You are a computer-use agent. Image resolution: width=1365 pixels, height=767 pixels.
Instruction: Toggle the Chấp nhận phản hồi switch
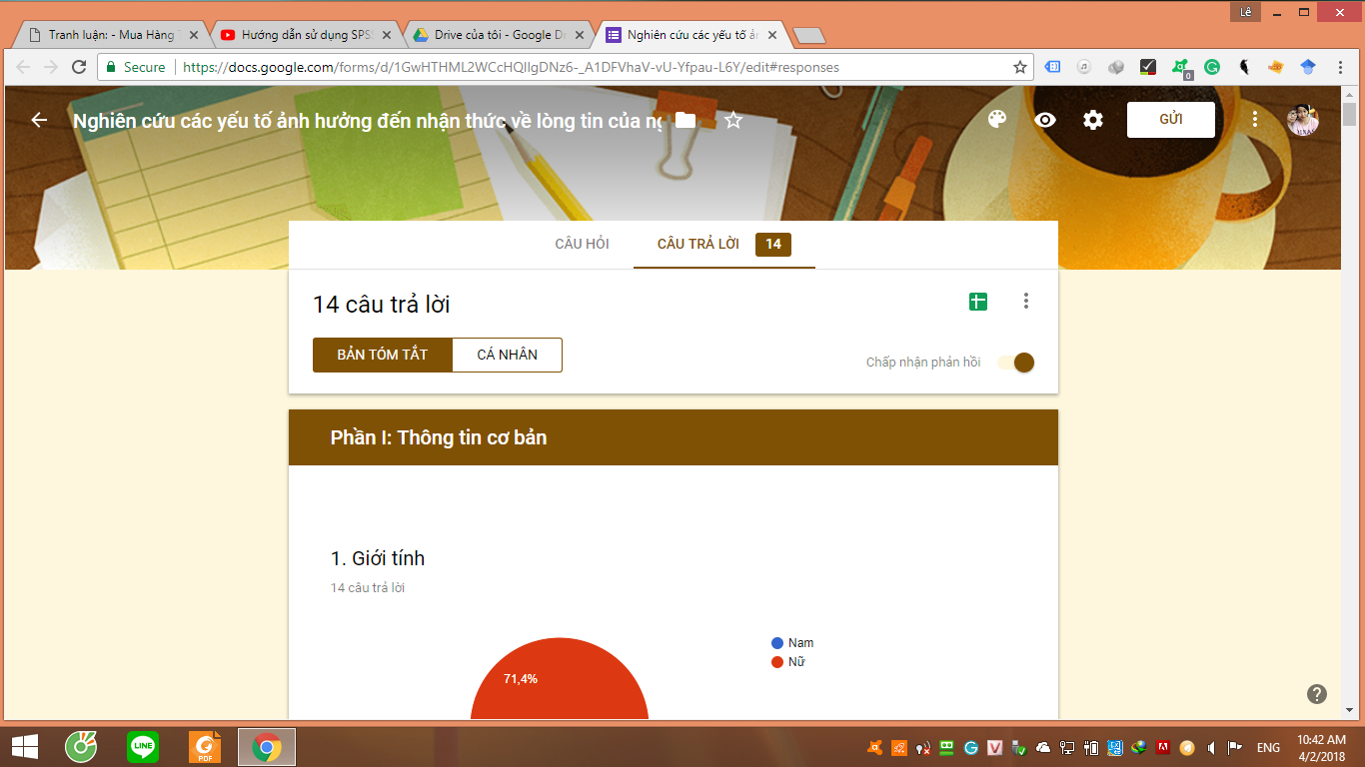[x=1016, y=363]
